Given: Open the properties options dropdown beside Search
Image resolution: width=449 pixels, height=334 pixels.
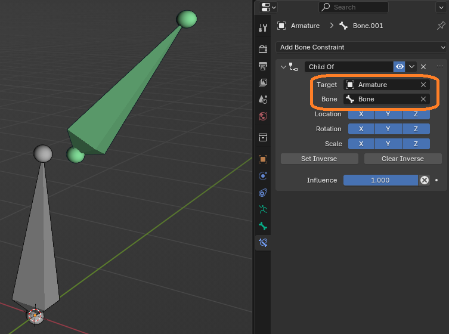Looking at the screenshot, I should coord(441,7).
